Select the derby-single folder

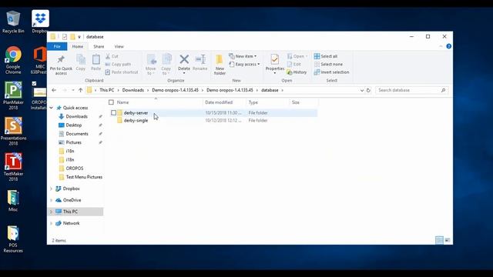tap(136, 121)
